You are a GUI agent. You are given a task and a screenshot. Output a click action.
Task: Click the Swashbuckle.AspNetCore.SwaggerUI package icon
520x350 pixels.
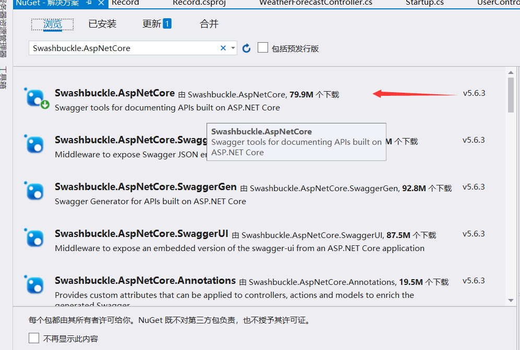(34, 238)
